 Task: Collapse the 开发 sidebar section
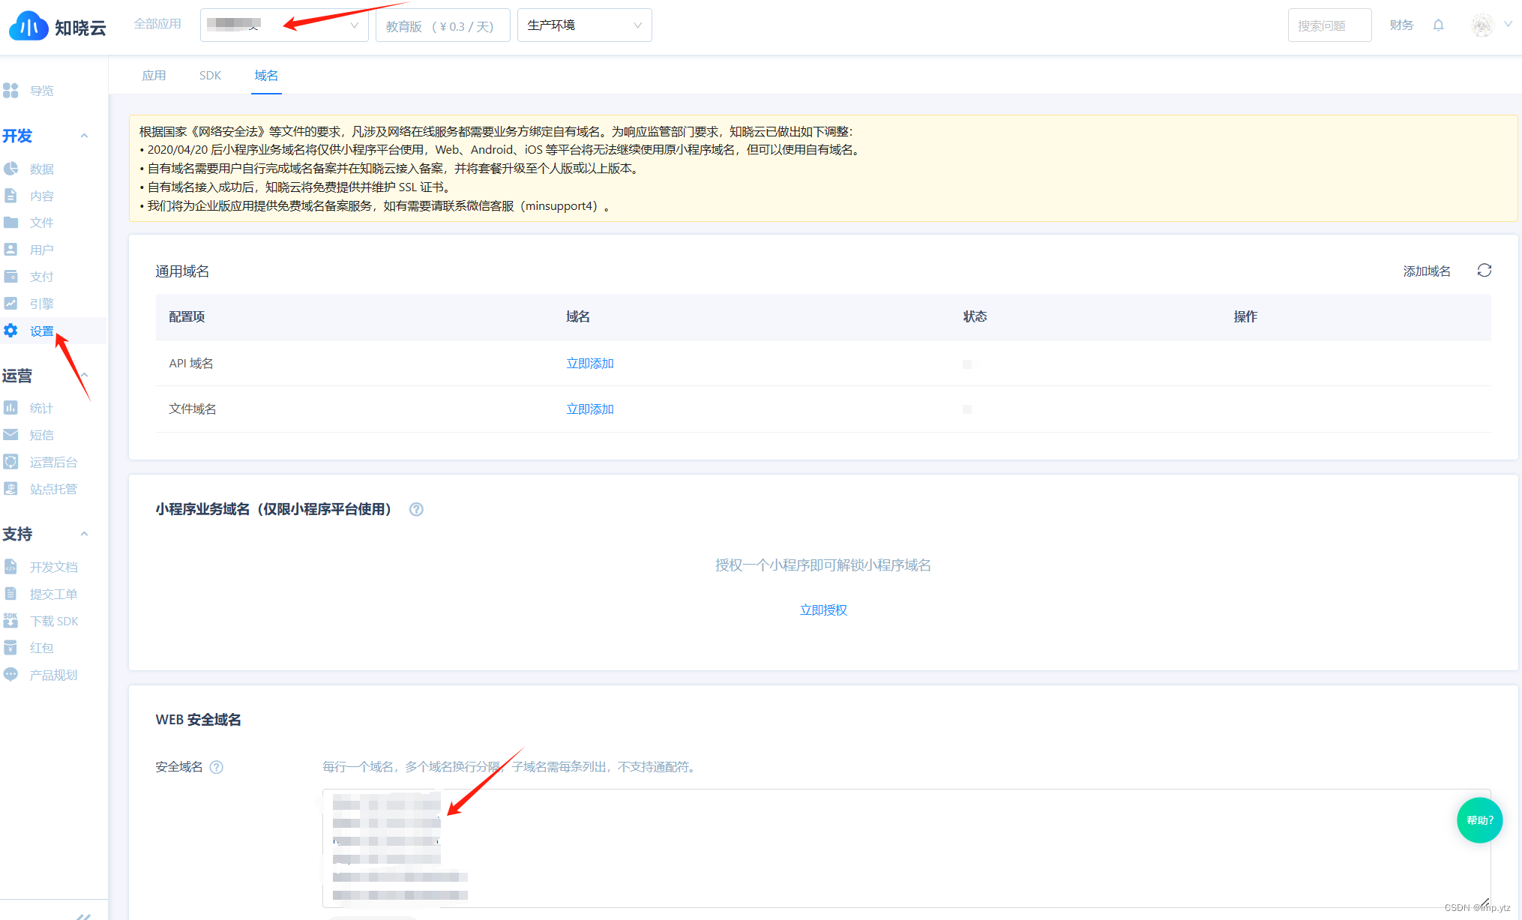(84, 136)
